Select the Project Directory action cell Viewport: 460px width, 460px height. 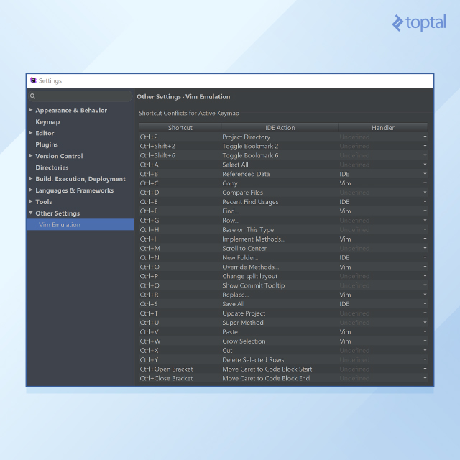pos(280,137)
